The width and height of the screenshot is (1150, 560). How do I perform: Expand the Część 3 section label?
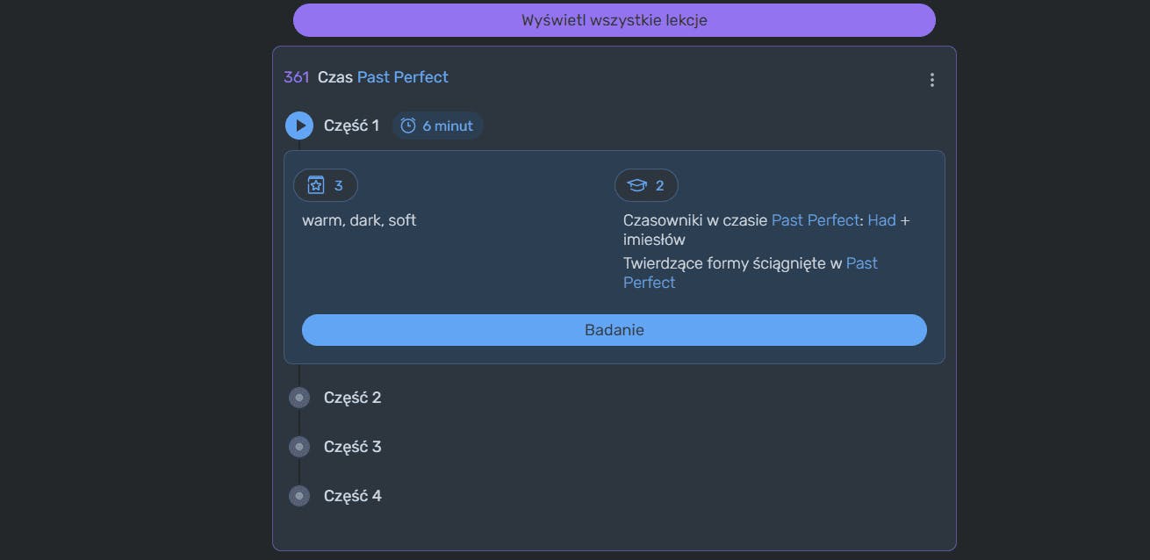point(352,447)
